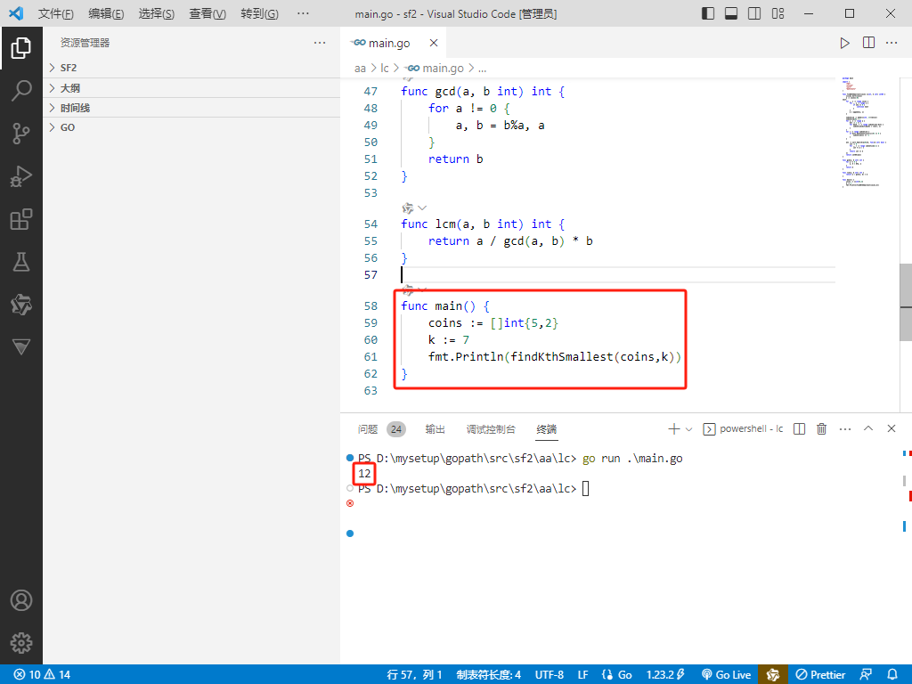Open the 编辑(E) menu
Image resolution: width=912 pixels, height=684 pixels.
tap(107, 13)
